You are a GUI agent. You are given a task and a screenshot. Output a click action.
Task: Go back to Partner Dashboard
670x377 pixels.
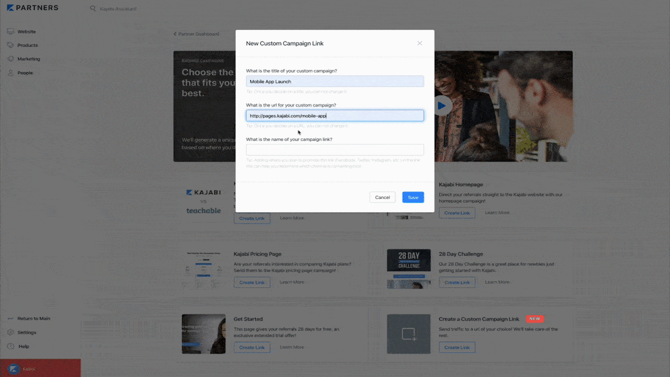click(x=197, y=34)
